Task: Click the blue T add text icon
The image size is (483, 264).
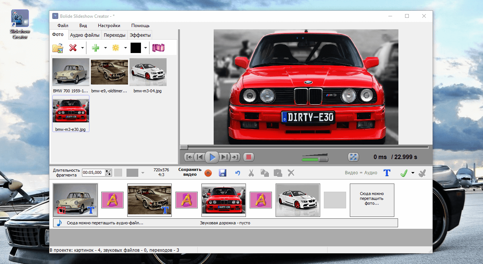Action: [x=387, y=173]
